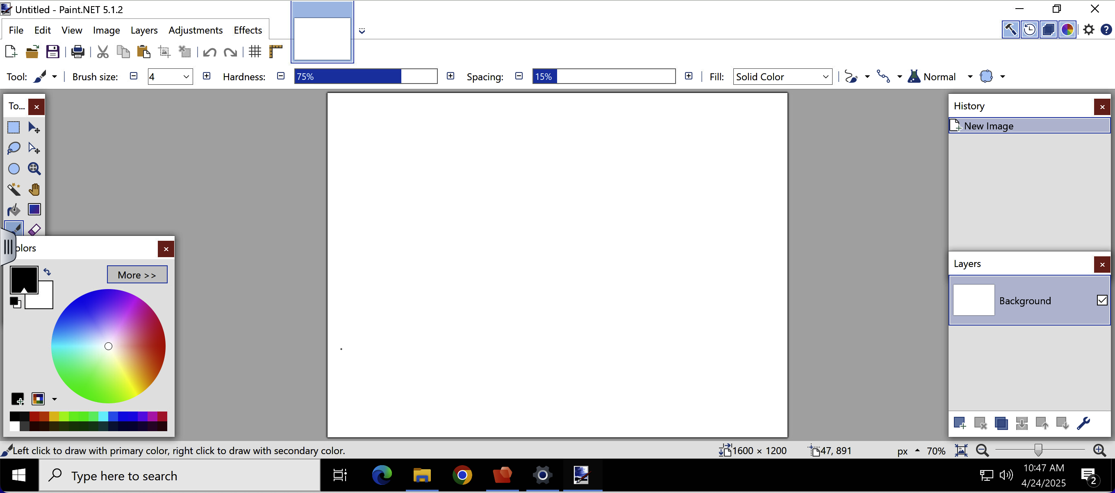Click the Hardness slider bar
This screenshot has width=1115, height=493.
pos(365,77)
